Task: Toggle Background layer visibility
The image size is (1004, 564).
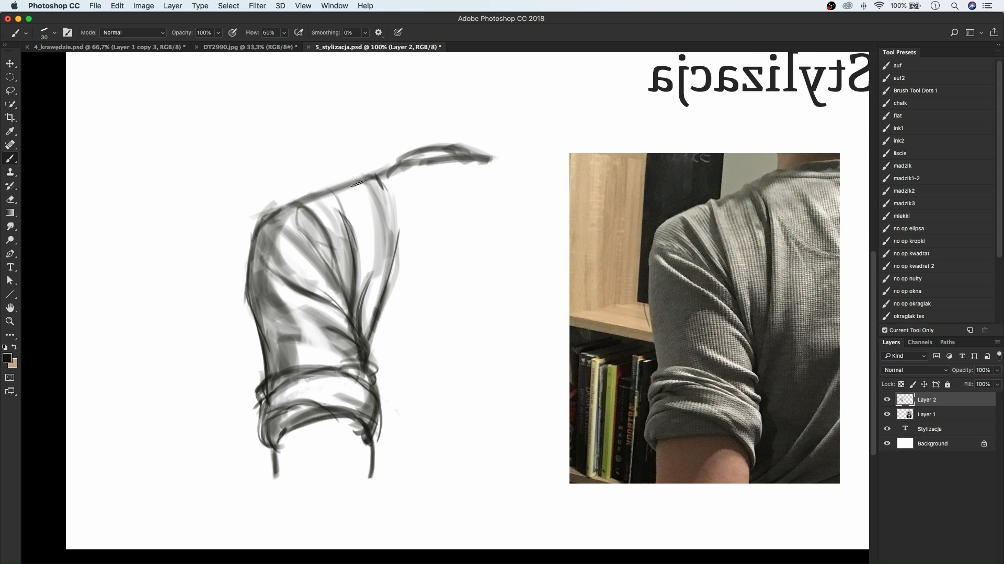Action: point(887,443)
